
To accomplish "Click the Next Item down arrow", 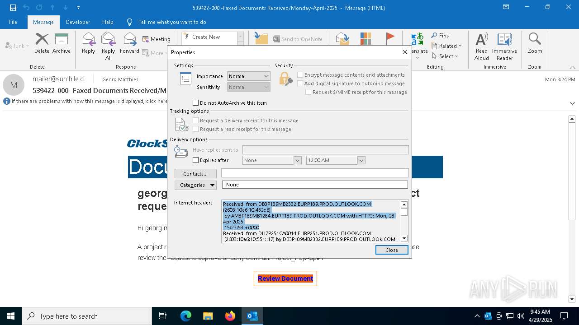I will pyautogui.click(x=66, y=8).
